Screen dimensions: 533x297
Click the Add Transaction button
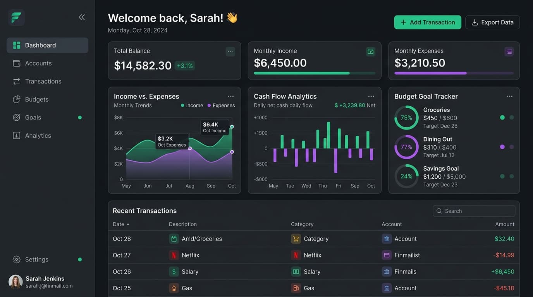click(x=428, y=22)
